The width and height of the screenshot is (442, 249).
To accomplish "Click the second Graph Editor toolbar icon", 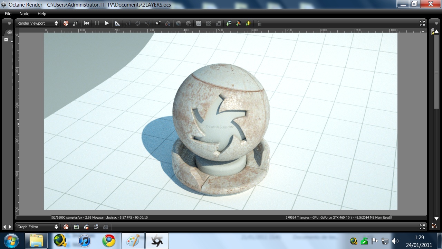I will pos(77,227).
